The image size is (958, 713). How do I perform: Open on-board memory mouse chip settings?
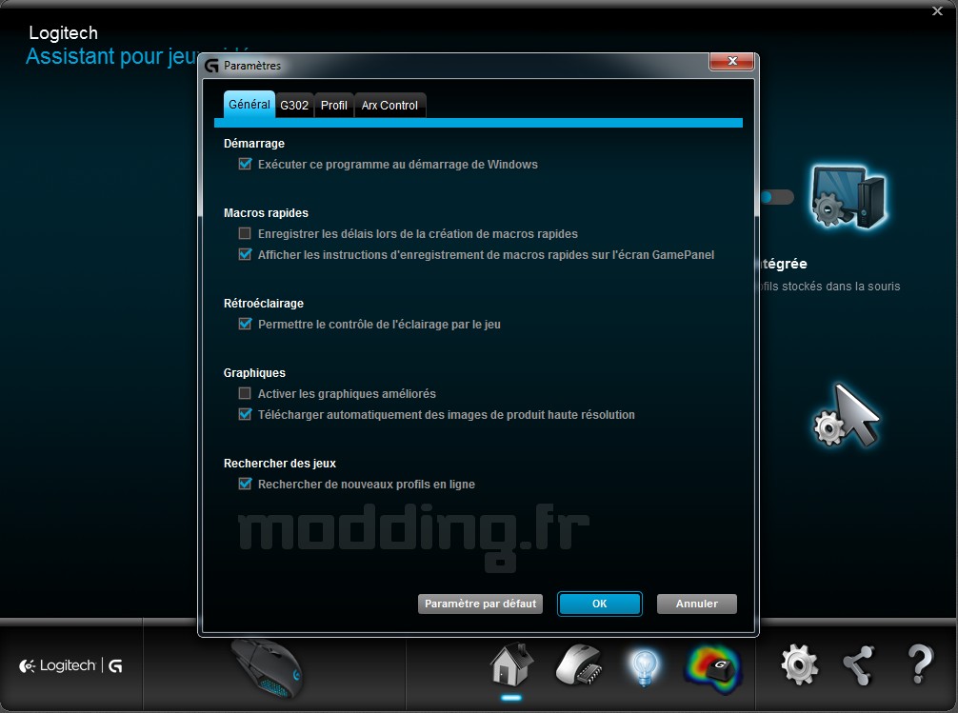pos(579,664)
